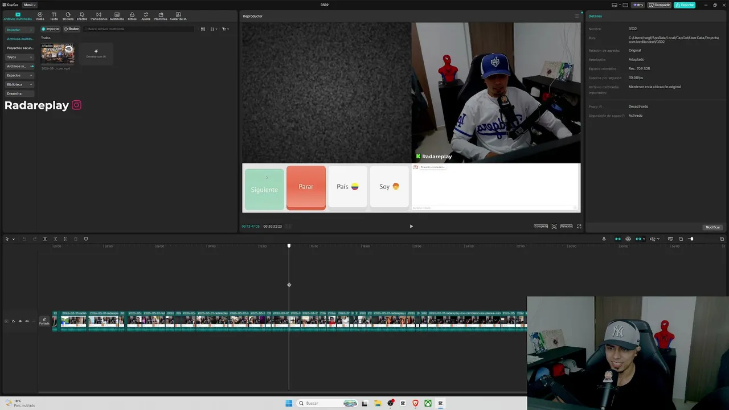Toggle auto snapping in timeline toolbar
The image size is (729, 410).
[x=628, y=239]
